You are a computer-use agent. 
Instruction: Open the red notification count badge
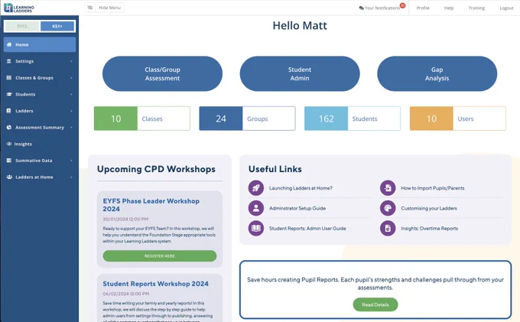[x=402, y=5]
